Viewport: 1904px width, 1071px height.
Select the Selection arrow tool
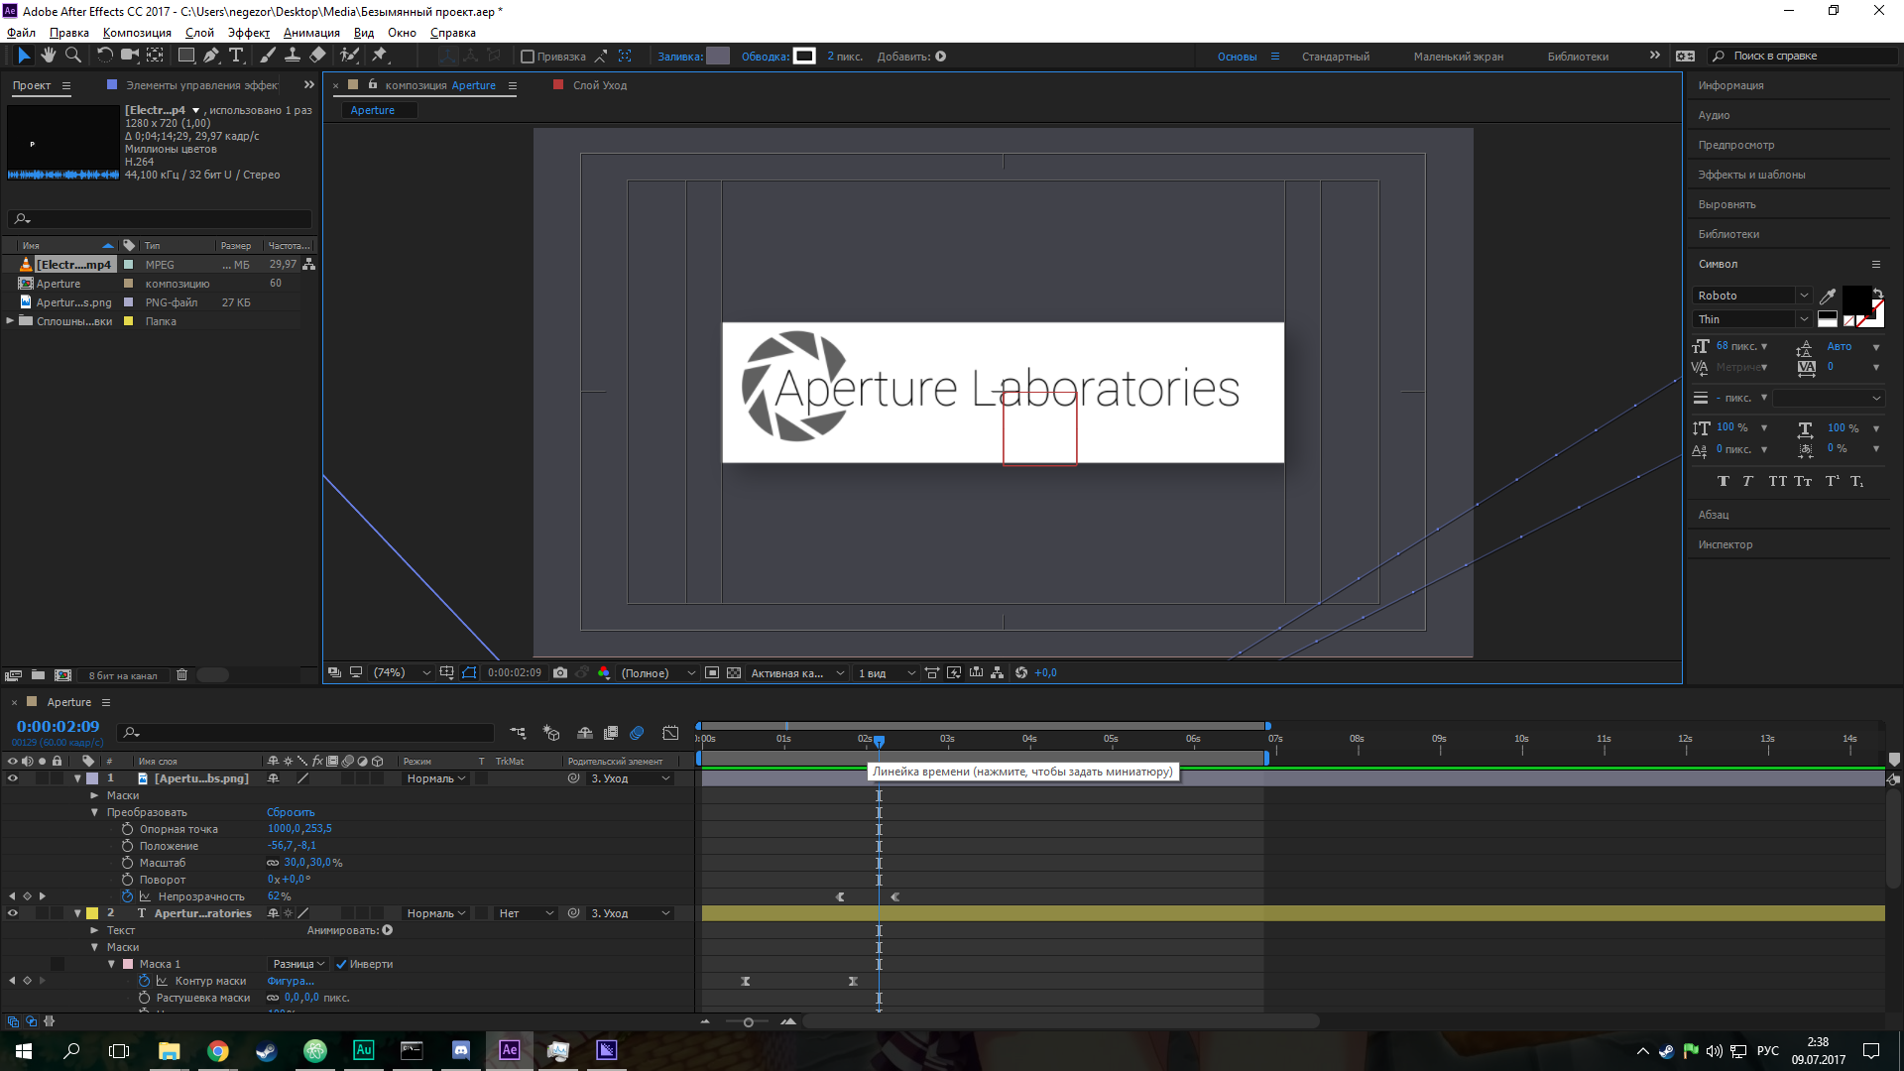point(24,56)
